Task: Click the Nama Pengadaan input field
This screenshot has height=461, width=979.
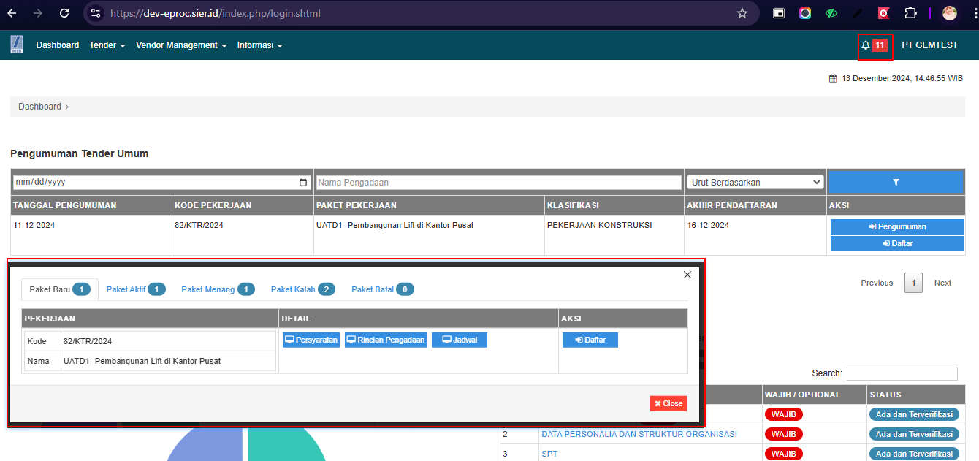Action: click(x=498, y=183)
